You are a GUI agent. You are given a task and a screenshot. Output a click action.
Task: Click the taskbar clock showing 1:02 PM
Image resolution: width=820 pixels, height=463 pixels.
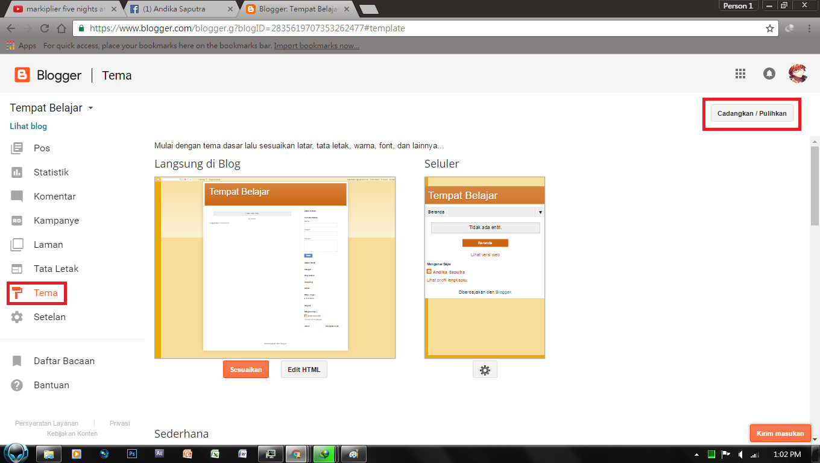point(786,454)
